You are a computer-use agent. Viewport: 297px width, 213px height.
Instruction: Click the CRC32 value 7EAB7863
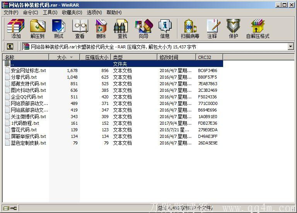pos(208,84)
